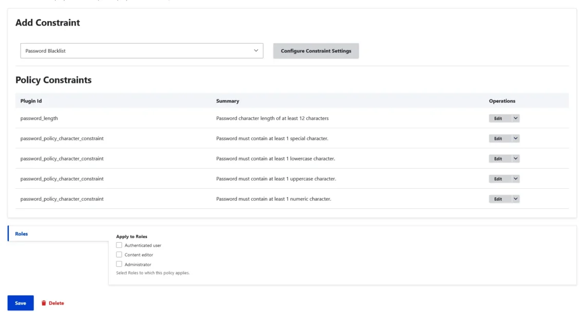Click the Plugin Id column header

pos(31,101)
